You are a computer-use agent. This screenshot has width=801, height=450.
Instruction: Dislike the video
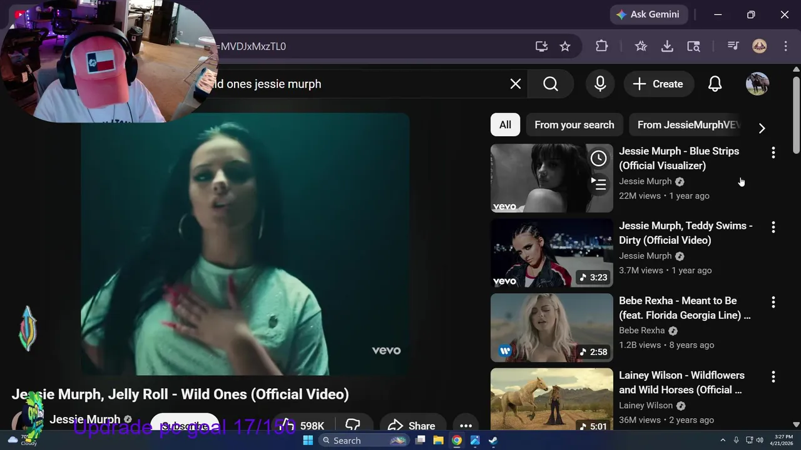[353, 426]
